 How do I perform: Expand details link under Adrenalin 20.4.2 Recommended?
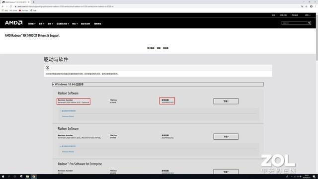point(68,146)
